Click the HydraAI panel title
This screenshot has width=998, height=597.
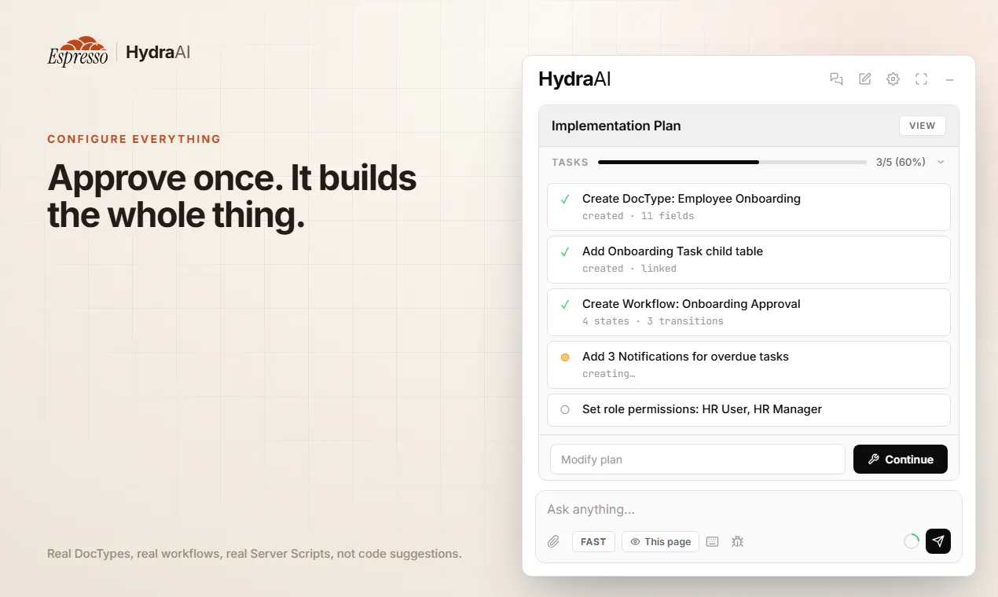(574, 79)
